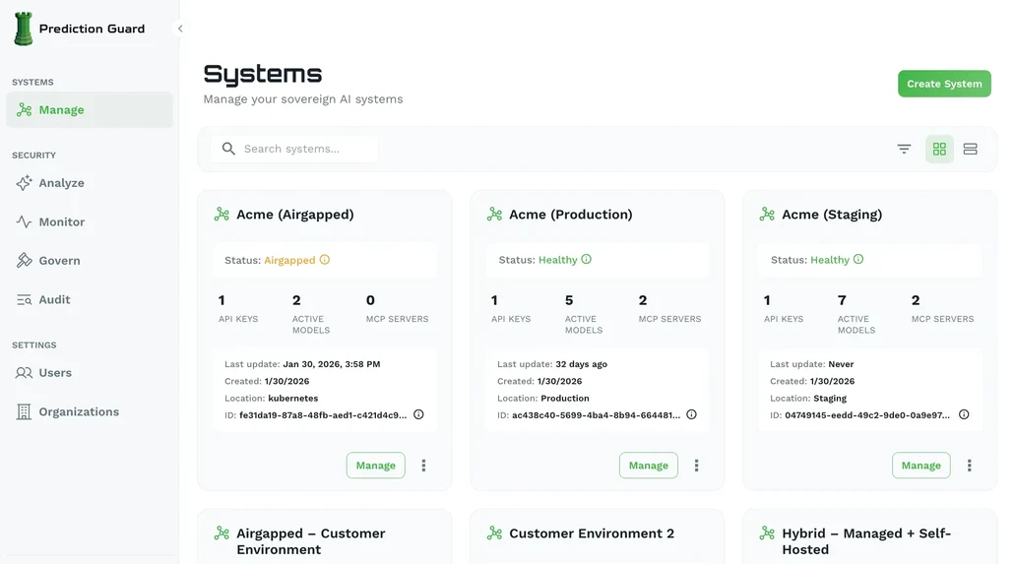Click the Users people icon
Image resolution: width=1015 pixels, height=564 pixels.
[x=24, y=372]
